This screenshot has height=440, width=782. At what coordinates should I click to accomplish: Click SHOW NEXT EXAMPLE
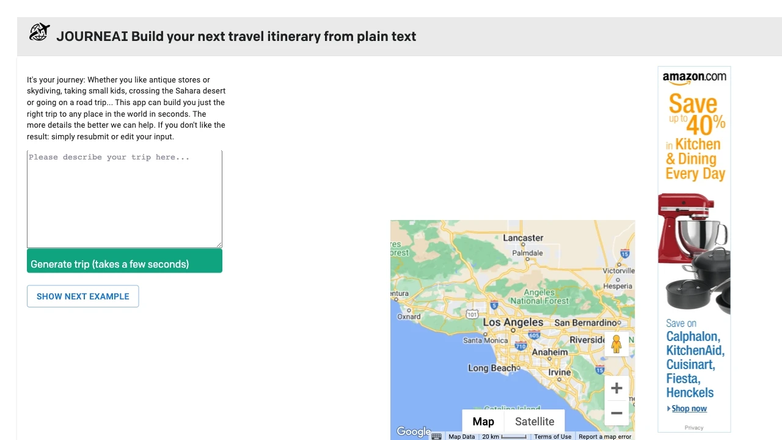[x=82, y=296]
